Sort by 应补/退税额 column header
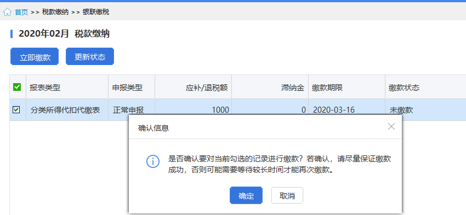Viewport: 466px width, 215px height. [x=194, y=87]
